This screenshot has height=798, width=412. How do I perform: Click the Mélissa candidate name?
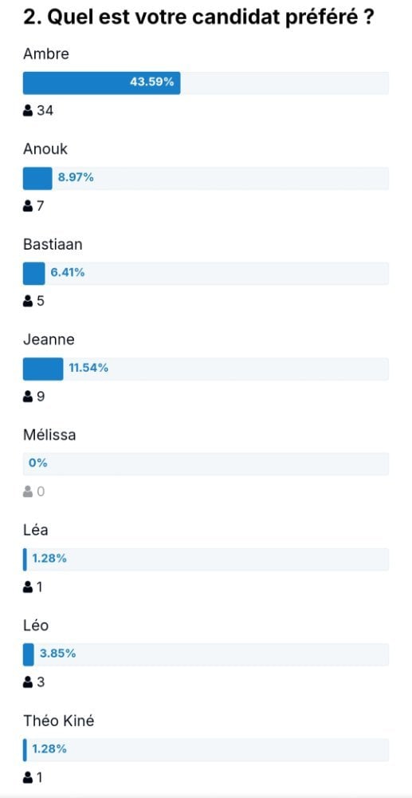coord(49,435)
